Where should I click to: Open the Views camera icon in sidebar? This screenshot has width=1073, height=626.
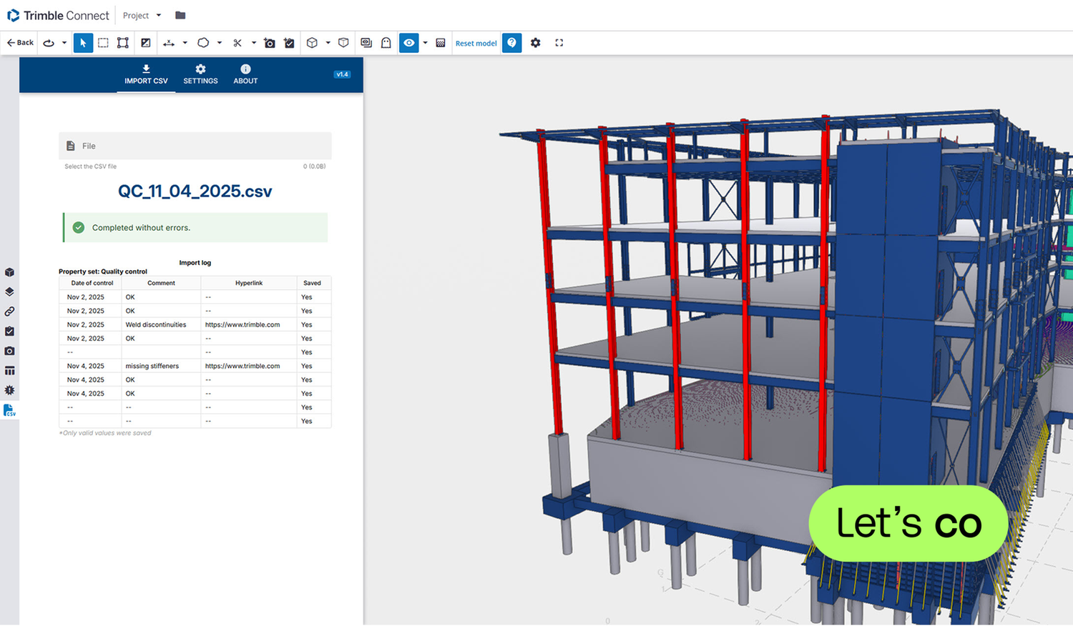[x=9, y=351]
